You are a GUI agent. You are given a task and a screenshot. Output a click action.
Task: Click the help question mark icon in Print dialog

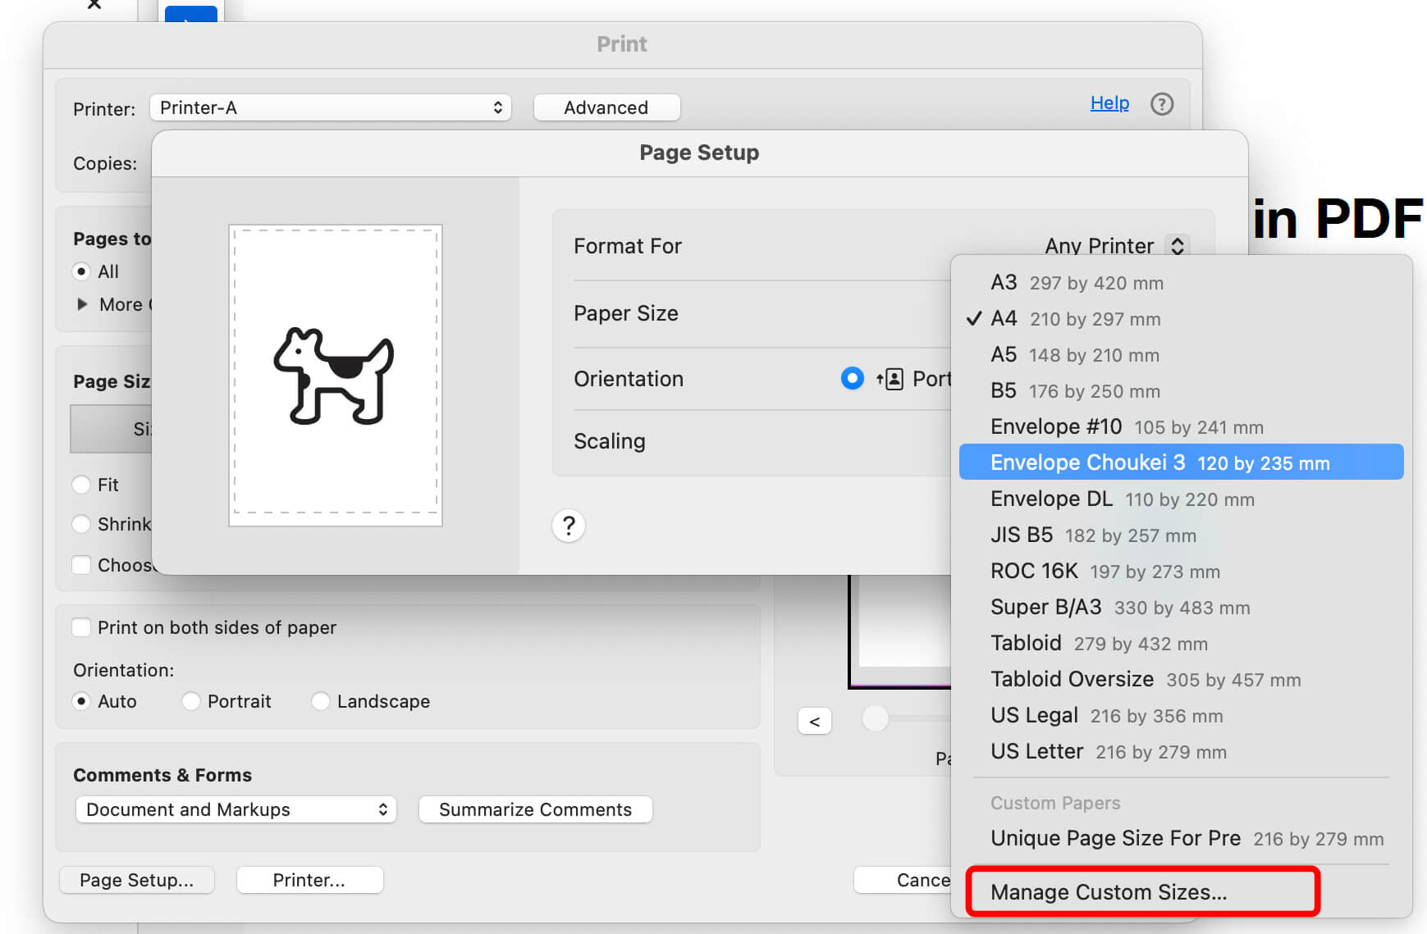(1161, 104)
